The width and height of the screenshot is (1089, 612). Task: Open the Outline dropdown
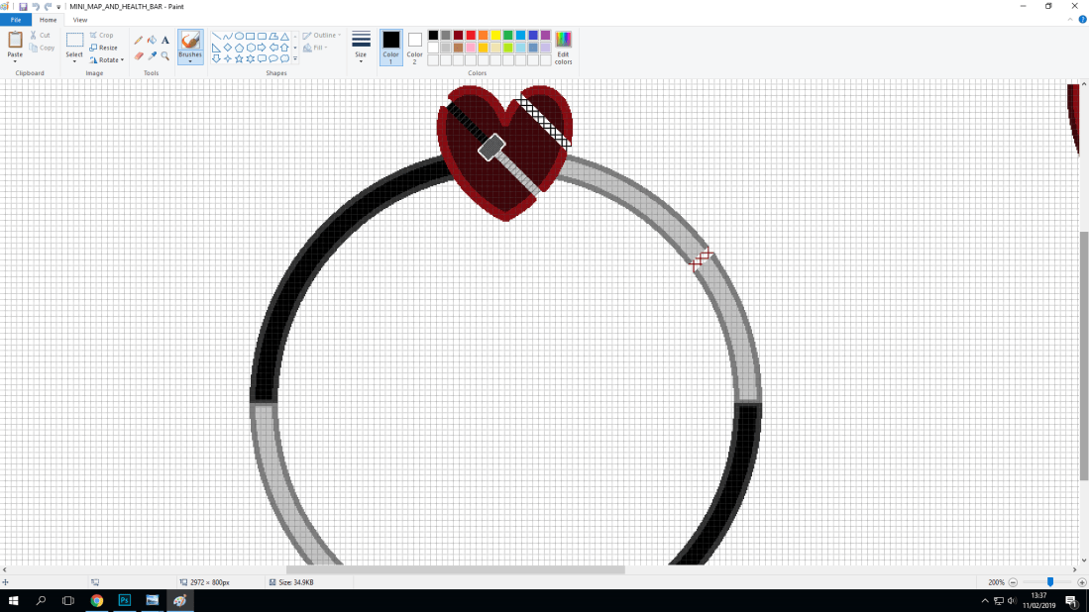coord(322,34)
